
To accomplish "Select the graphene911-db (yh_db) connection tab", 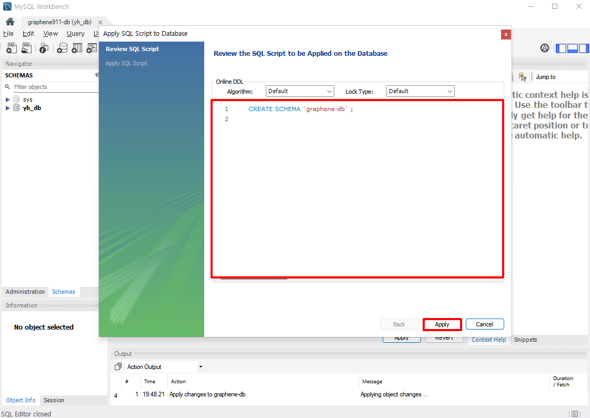I will click(59, 22).
